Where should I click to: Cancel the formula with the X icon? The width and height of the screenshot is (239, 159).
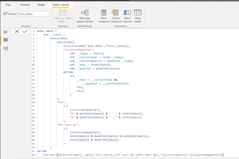coord(17,32)
